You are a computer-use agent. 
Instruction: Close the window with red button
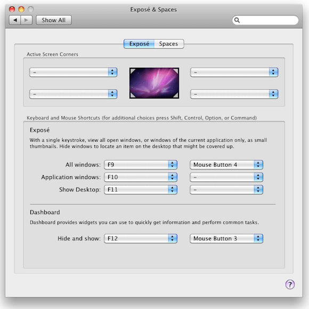click(12, 9)
